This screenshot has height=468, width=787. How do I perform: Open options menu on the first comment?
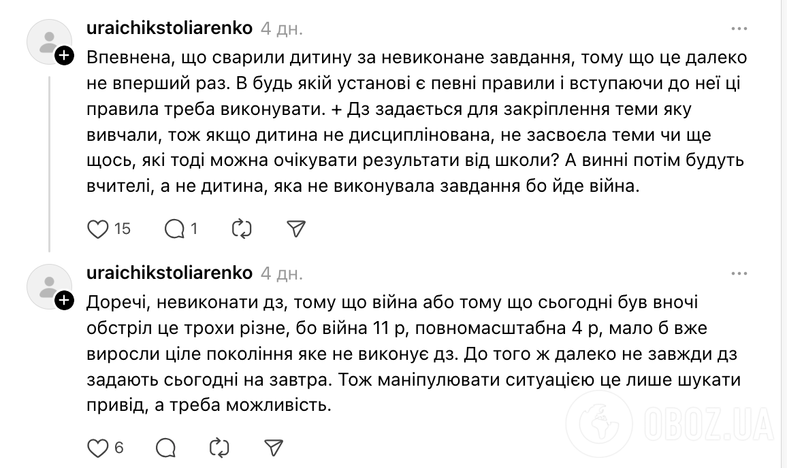[738, 29]
